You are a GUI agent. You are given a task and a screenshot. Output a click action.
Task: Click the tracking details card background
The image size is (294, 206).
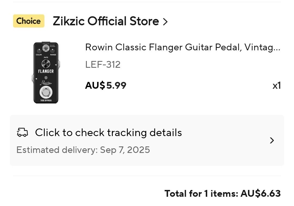147,140
